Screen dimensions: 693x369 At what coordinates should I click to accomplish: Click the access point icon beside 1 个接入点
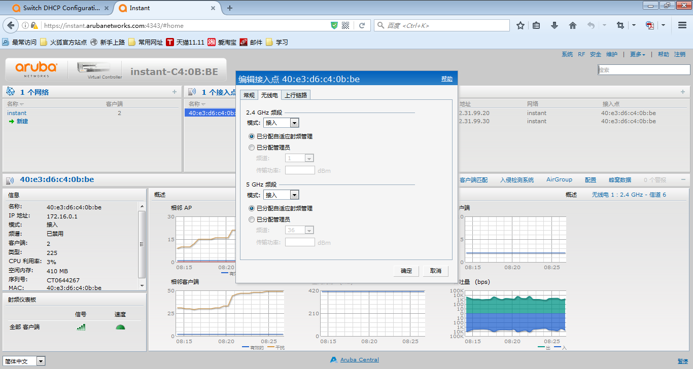192,92
